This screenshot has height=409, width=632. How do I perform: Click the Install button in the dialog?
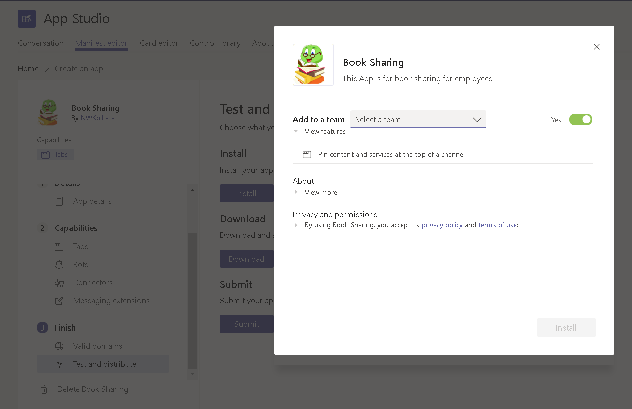566,328
